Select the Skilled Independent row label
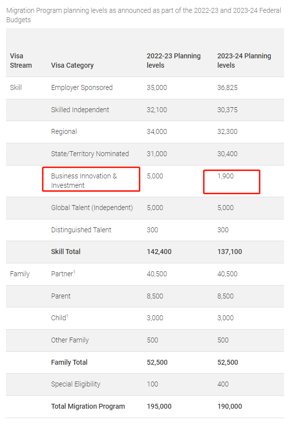Viewport: 292px width, 427px height. point(80,110)
